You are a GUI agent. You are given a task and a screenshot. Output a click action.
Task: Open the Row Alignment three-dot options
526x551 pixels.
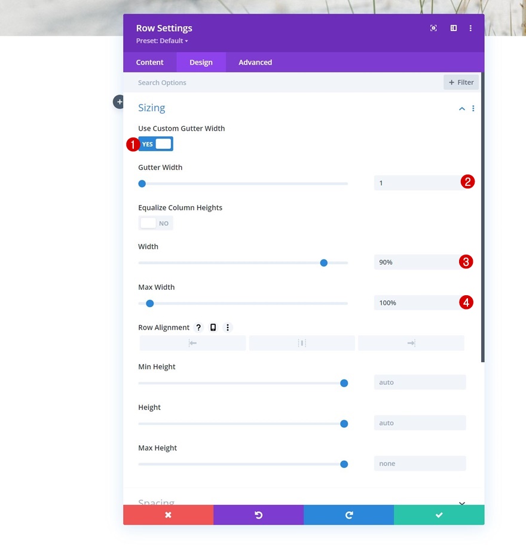coord(228,327)
